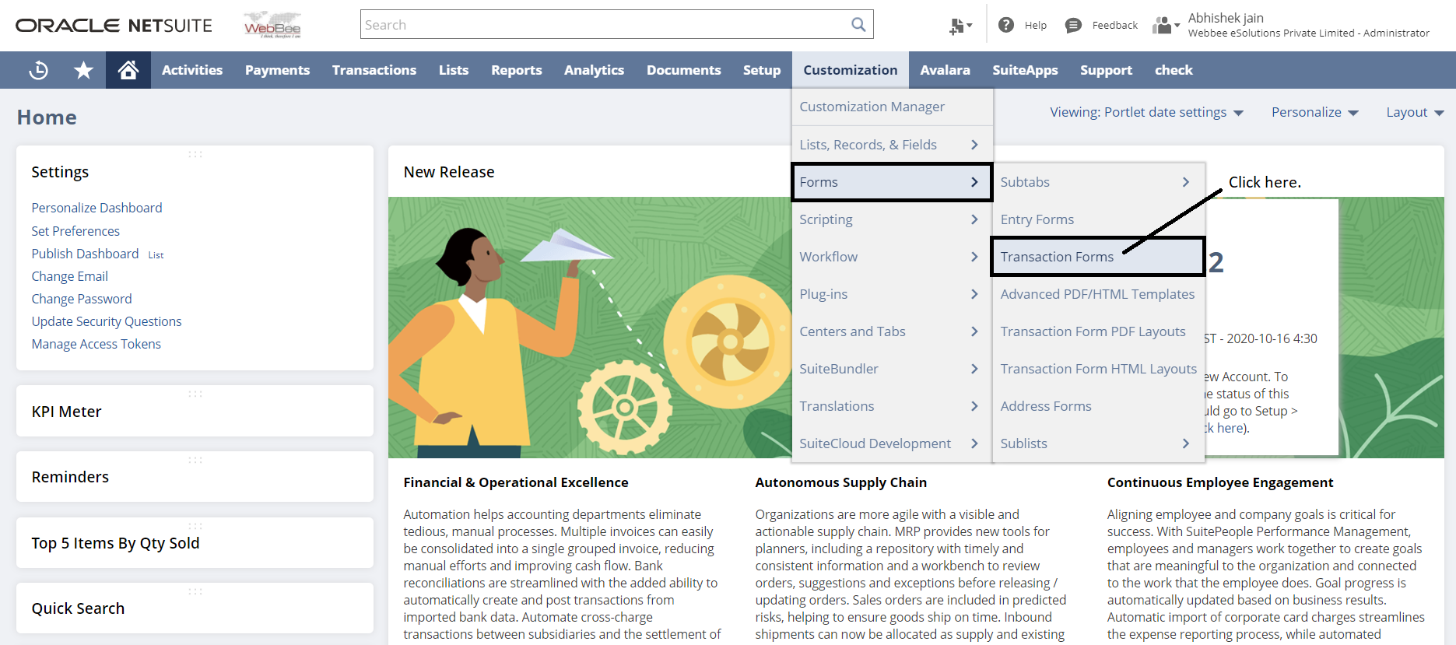Choose Address Forms
The width and height of the screenshot is (1456, 645).
[x=1099, y=406]
